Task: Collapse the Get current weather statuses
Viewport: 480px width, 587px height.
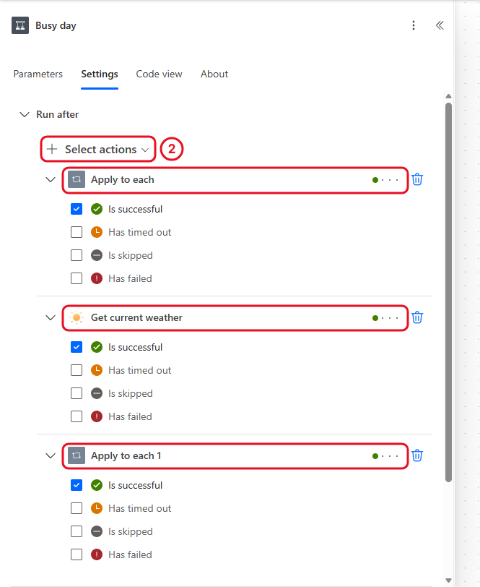Action: 51,318
